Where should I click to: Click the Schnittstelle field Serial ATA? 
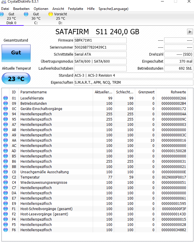pyautogui.click(x=100, y=54)
